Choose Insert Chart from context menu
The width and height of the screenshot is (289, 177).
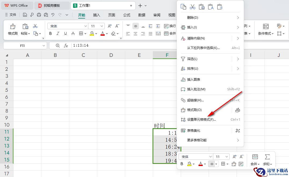[211, 80]
